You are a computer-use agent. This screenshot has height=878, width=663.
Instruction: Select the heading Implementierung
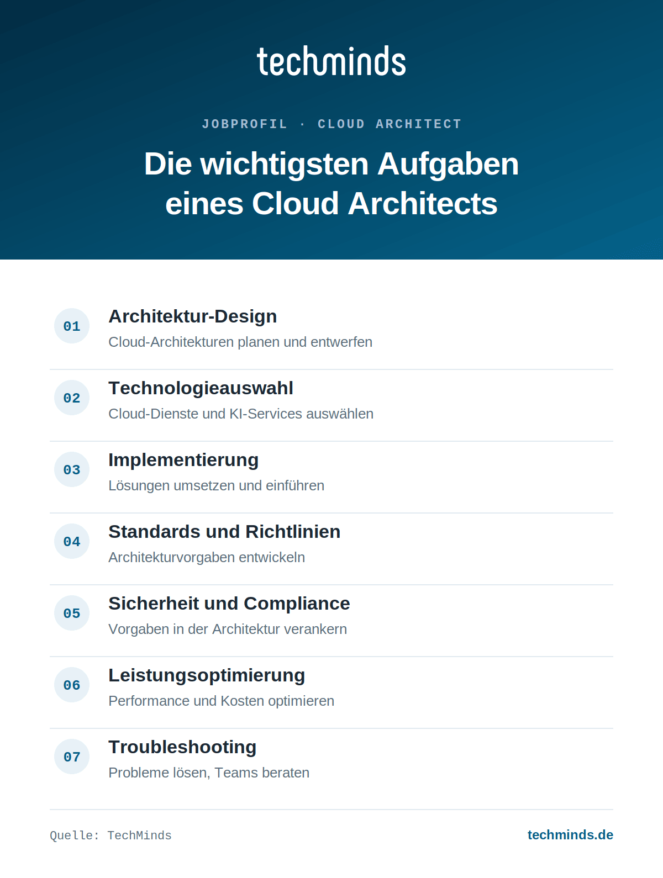coord(183,460)
